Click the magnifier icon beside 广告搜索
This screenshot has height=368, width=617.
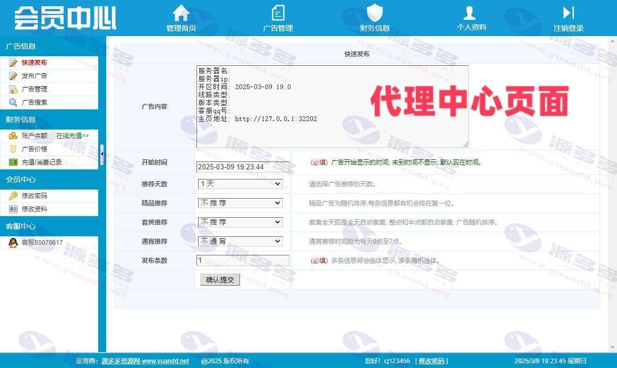click(x=13, y=102)
